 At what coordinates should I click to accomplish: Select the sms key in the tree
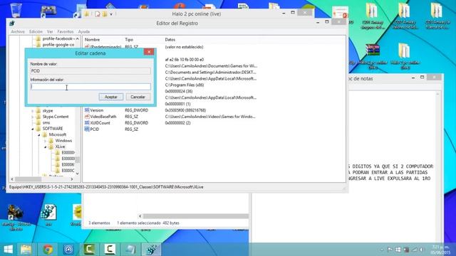tap(46, 123)
